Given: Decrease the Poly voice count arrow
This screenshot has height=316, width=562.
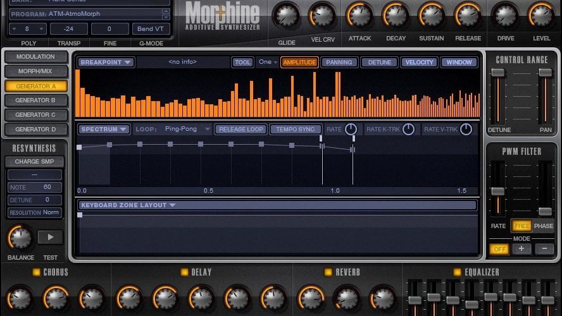Looking at the screenshot, I should tap(14, 28).
